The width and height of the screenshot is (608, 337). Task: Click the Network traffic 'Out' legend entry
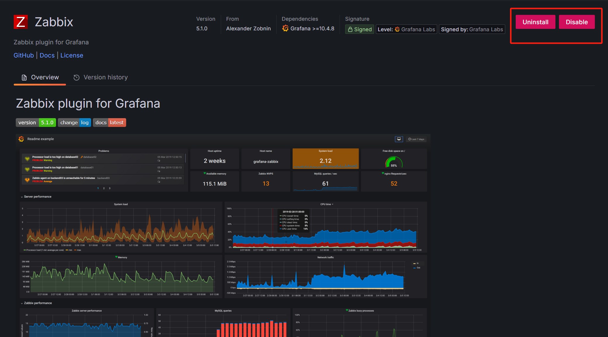417,268
